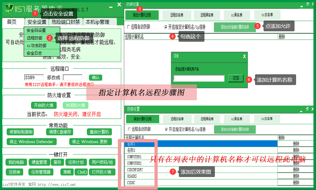This screenshot has width=316, height=190.
Task: Open the 服务 shortcut
Action: tap(58, 162)
